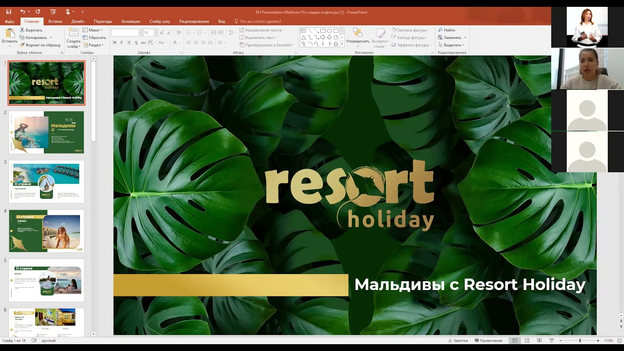Open the Выделить select dropdown
Screen dimensions: 624x351
coord(451,45)
